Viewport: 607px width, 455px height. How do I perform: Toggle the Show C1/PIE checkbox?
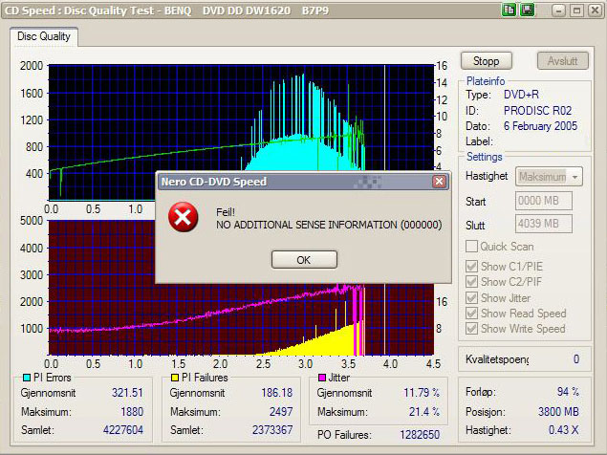click(471, 267)
